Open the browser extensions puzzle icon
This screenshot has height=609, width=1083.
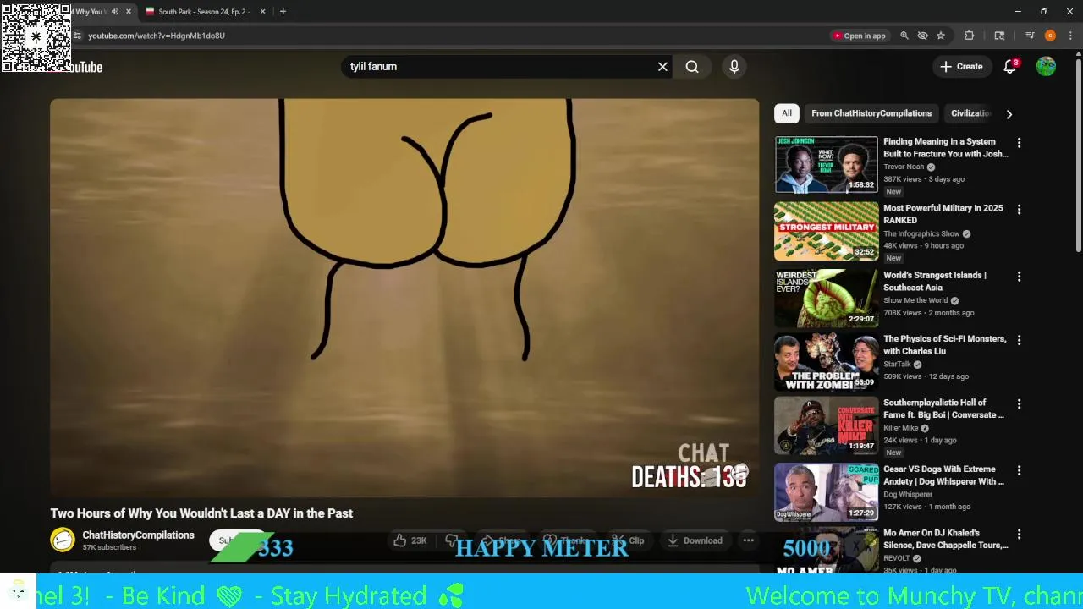970,36
